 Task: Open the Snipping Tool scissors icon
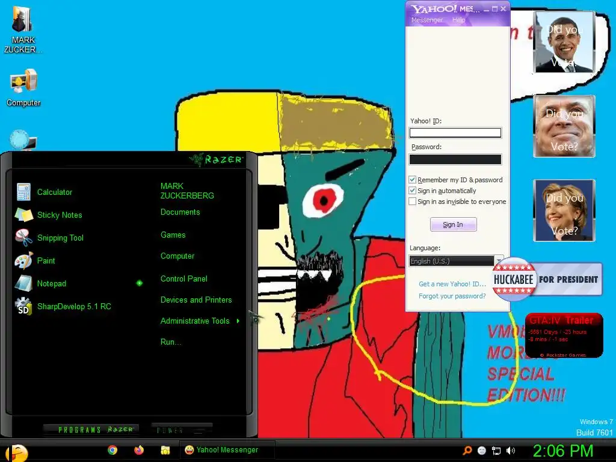[23, 238]
